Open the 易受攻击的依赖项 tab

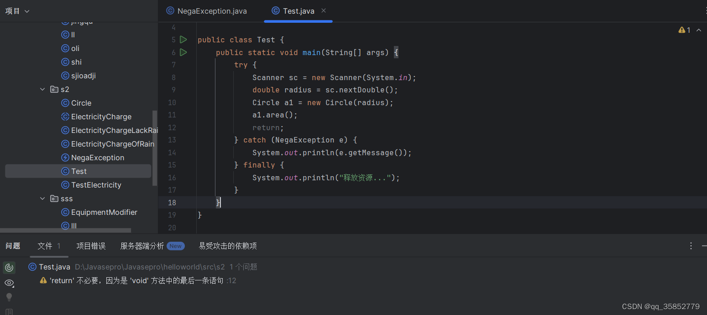[x=228, y=246]
